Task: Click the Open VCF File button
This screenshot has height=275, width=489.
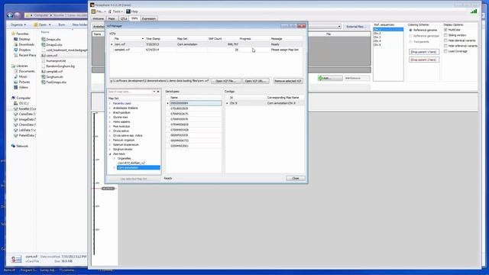Action: tap(226, 81)
